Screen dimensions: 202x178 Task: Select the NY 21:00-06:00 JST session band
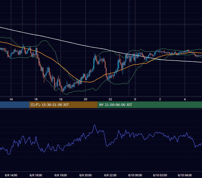pos(149,105)
